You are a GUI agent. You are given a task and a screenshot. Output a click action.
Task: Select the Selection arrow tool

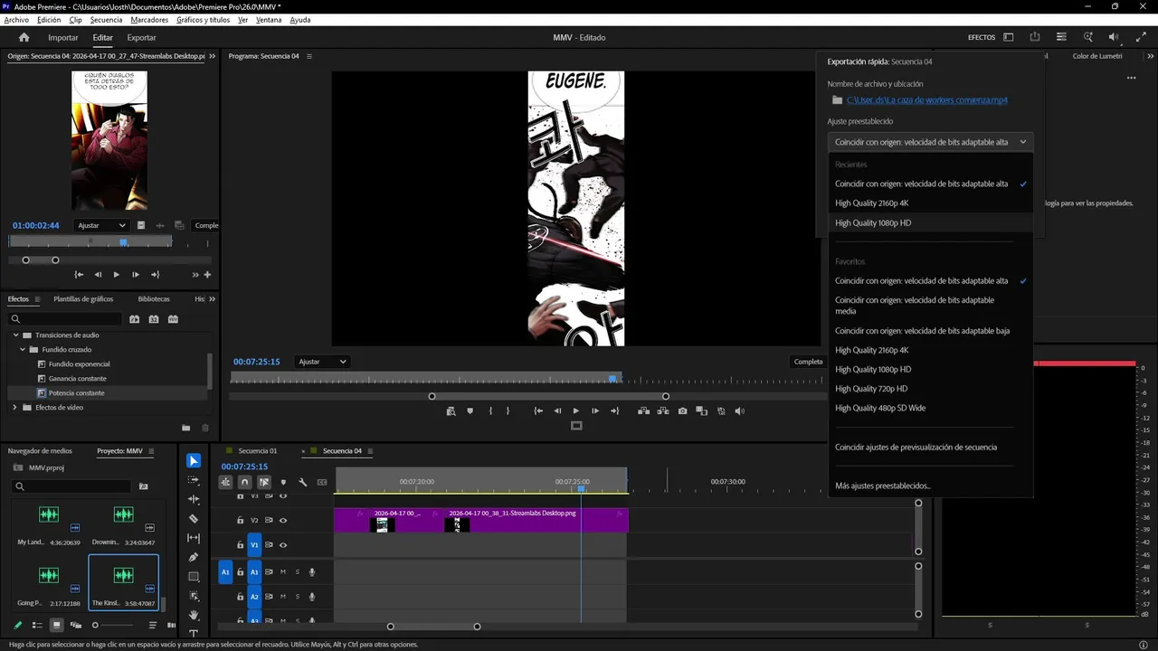(194, 461)
